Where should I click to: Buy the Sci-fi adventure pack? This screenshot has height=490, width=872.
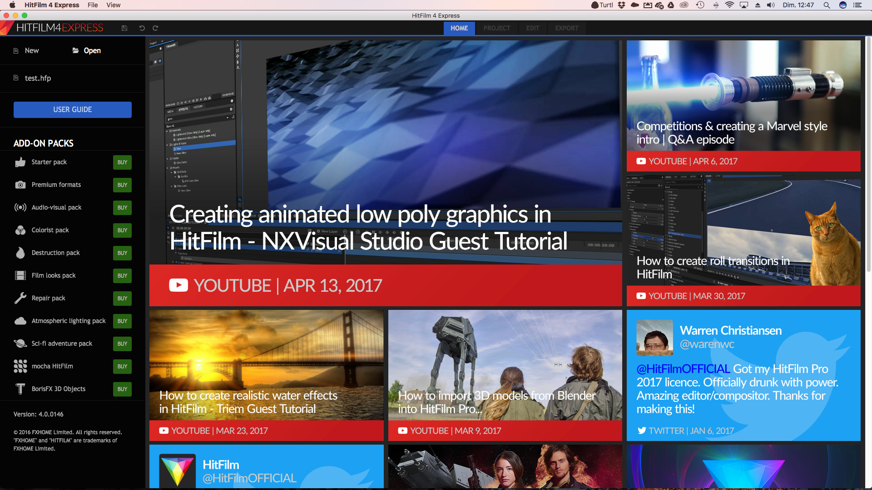[x=122, y=343]
